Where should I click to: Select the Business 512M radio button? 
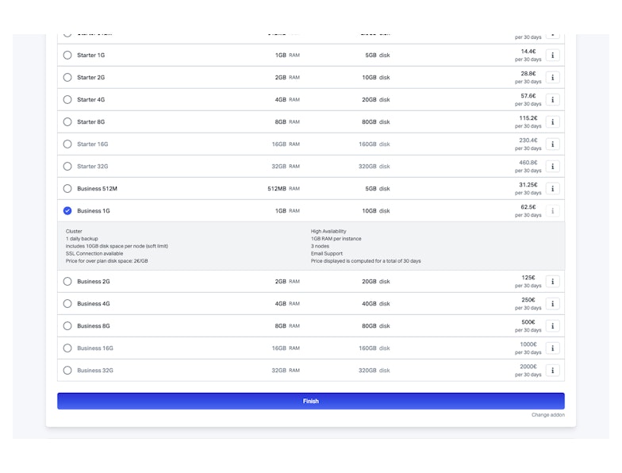pyautogui.click(x=67, y=189)
